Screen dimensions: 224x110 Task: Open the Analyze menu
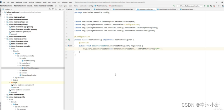(31, 3)
